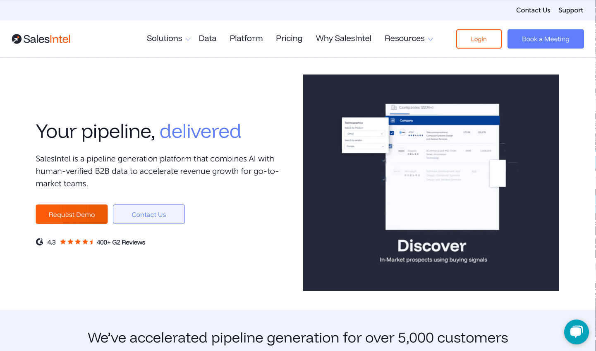Screen dimensions: 596x351
Task: Click the 4.3 rating value
Action: [51, 243]
